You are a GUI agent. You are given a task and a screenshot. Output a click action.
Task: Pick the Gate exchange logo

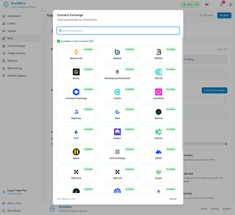pos(117,112)
